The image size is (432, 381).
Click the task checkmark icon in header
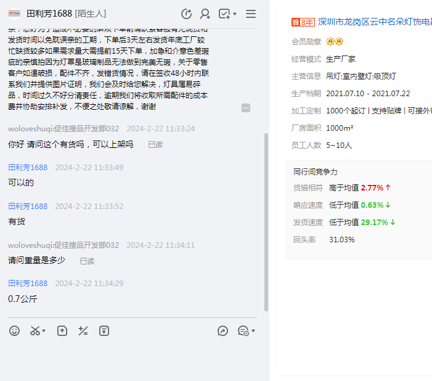coord(224,14)
